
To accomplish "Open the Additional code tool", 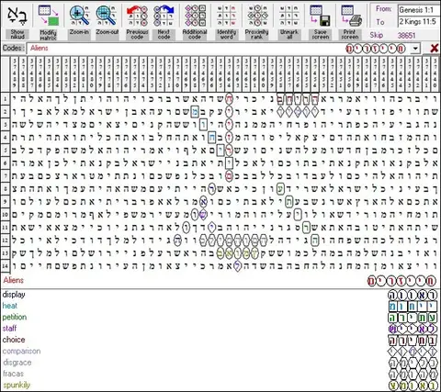I will pos(195,16).
